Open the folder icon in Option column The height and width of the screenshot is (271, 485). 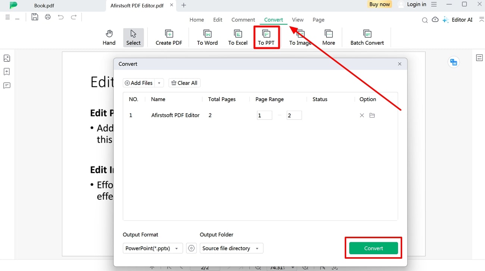pyautogui.click(x=372, y=115)
